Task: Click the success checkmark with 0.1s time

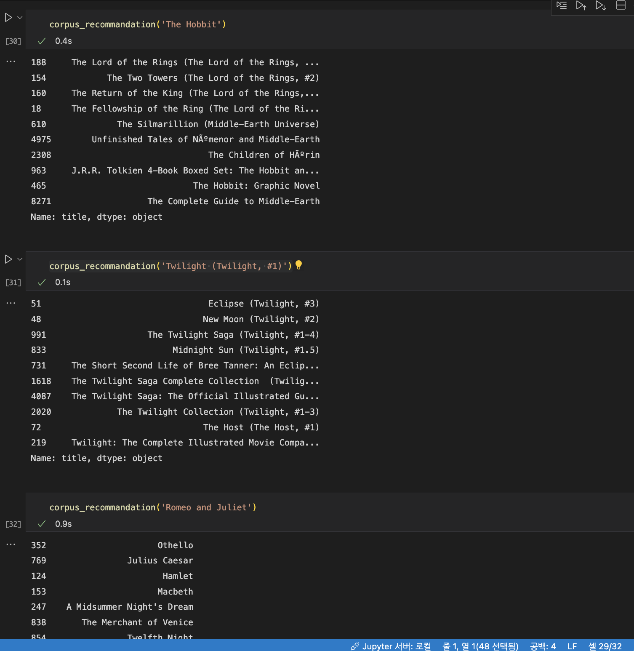Action: click(42, 283)
